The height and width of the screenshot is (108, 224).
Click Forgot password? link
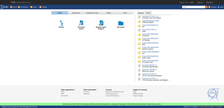pyautogui.click(x=112, y=94)
